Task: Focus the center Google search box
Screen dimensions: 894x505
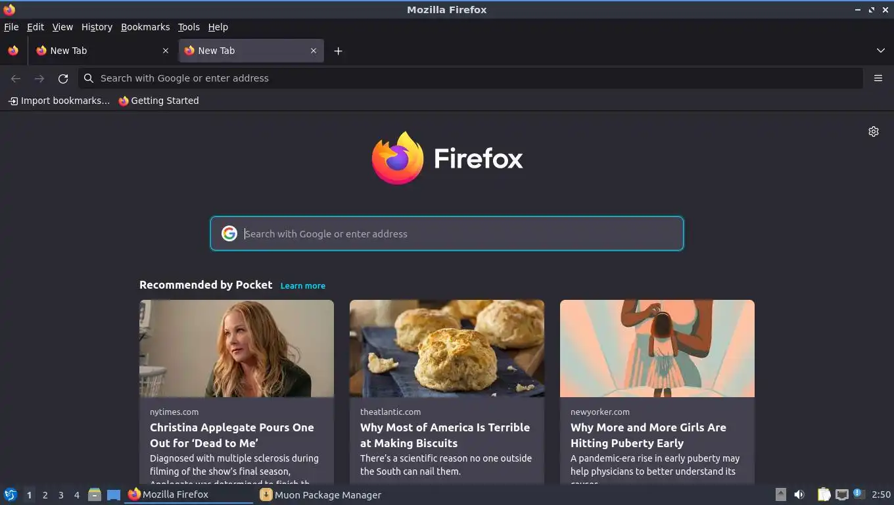Action: pyautogui.click(x=447, y=233)
